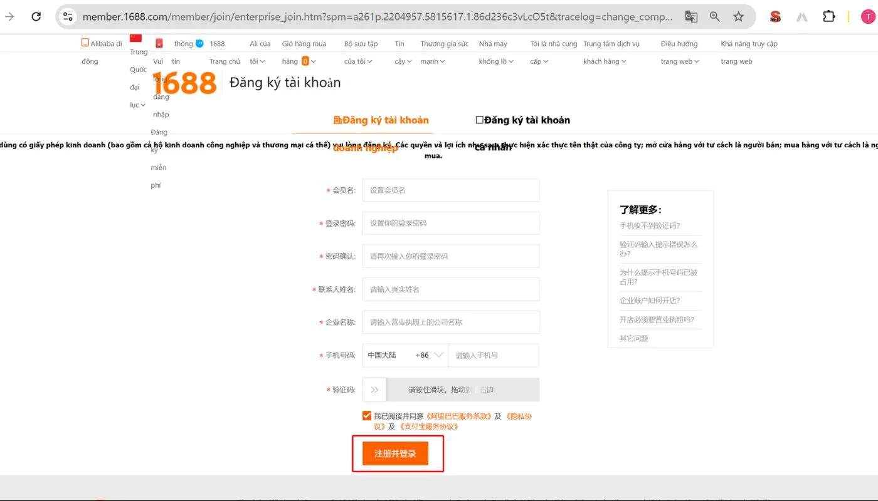Click the browser address bar URL
Viewport: 878px width, 501px height.
[x=376, y=17]
